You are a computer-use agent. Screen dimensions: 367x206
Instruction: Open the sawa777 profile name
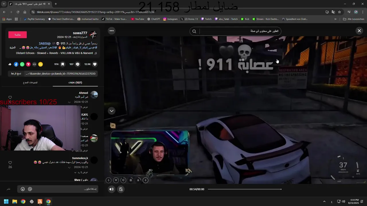tap(80, 33)
